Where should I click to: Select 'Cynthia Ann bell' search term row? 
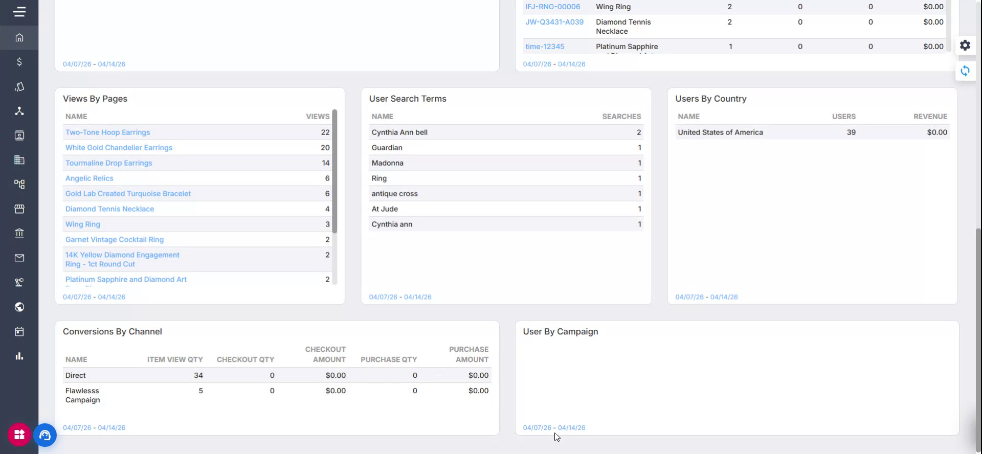[x=506, y=132]
